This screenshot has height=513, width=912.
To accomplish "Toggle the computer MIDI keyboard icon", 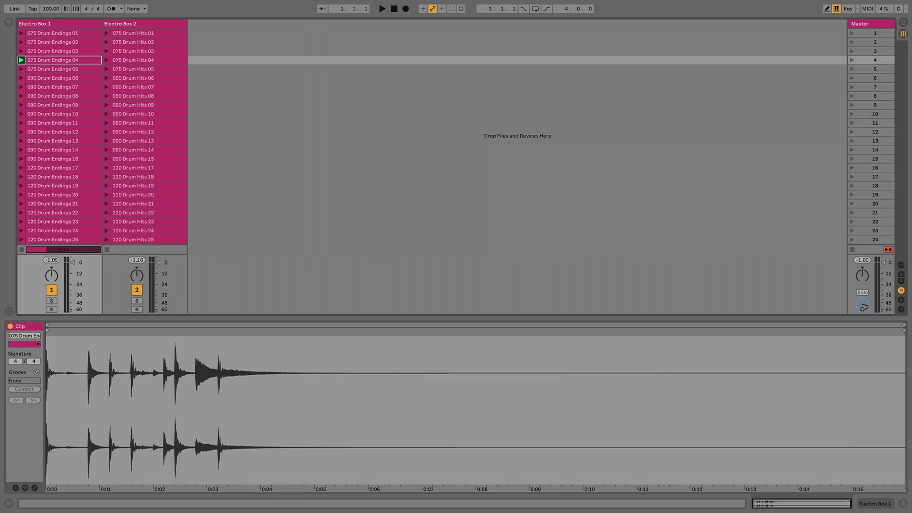I will [836, 9].
